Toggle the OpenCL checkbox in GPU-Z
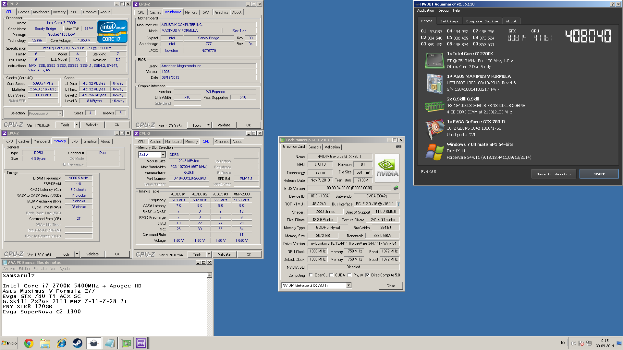The image size is (623, 350). [x=311, y=275]
